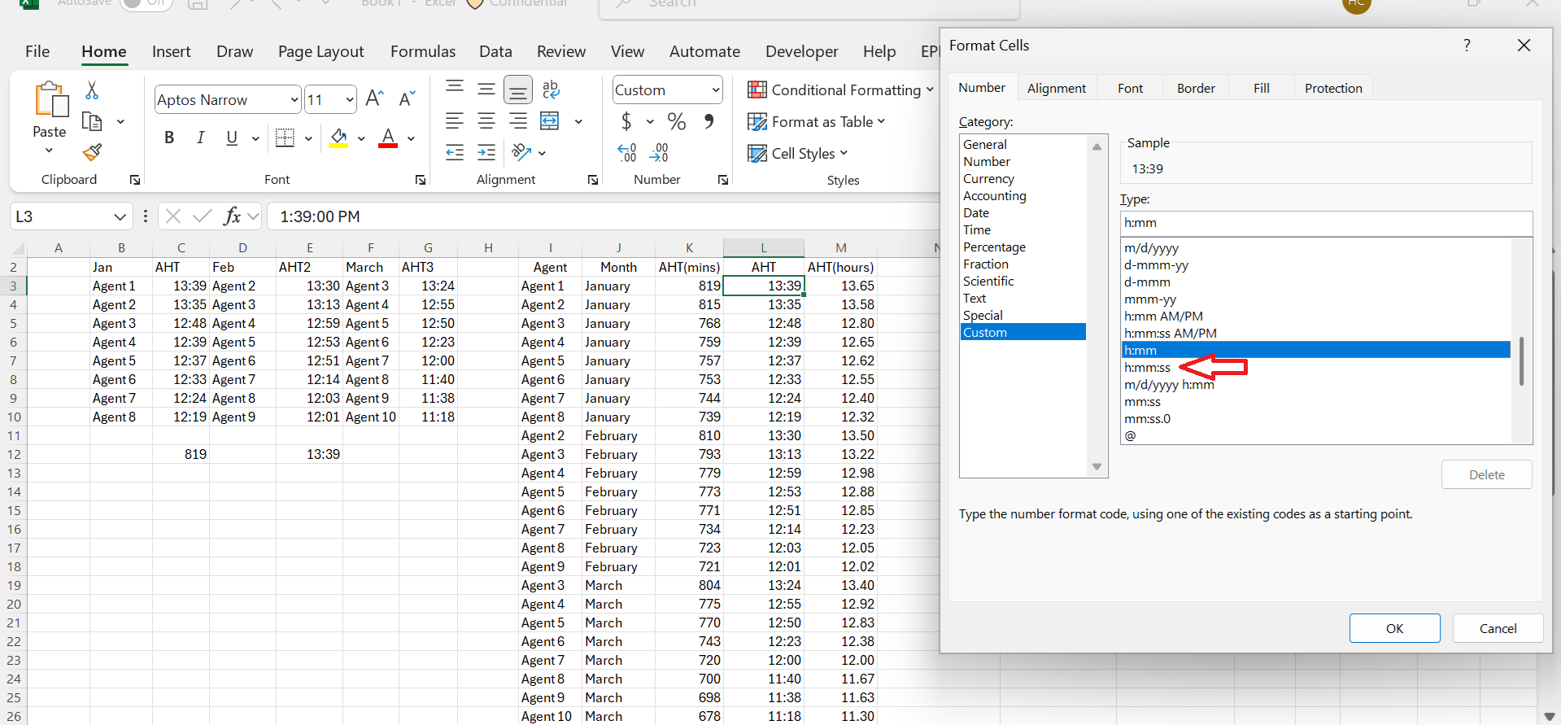Click the yellow fill color button

338,138
